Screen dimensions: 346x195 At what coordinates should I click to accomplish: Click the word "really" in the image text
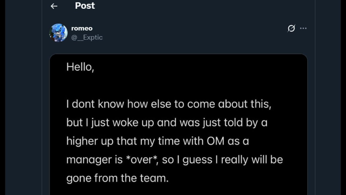pyautogui.click(x=235, y=160)
